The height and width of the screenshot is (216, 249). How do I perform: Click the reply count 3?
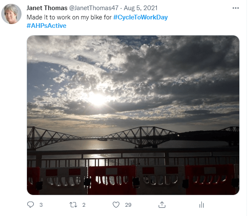coord(41,205)
